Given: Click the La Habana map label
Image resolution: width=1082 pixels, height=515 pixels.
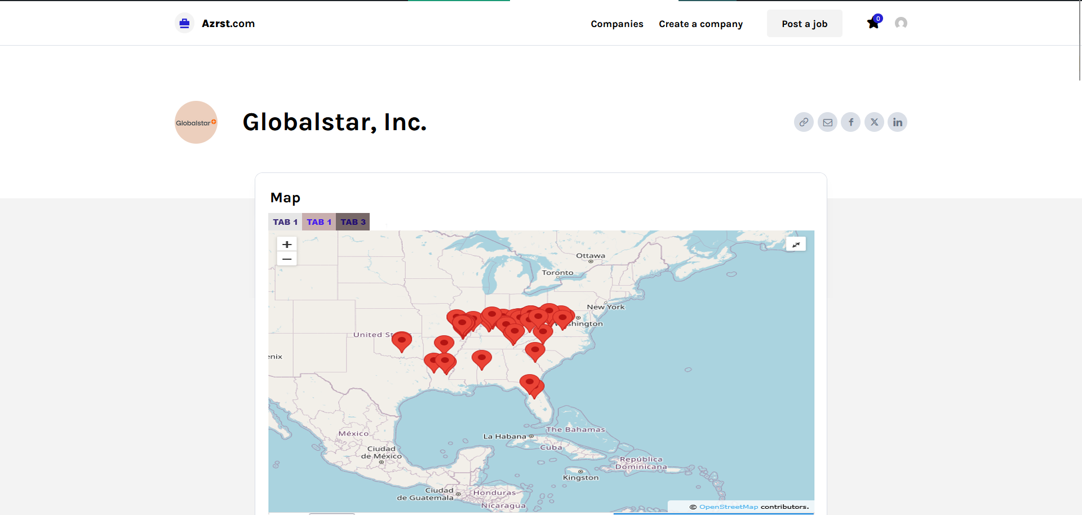Looking at the screenshot, I should [505, 437].
